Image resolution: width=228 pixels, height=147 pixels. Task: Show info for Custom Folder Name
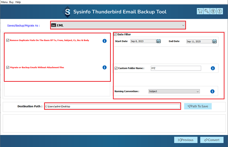[213, 68]
